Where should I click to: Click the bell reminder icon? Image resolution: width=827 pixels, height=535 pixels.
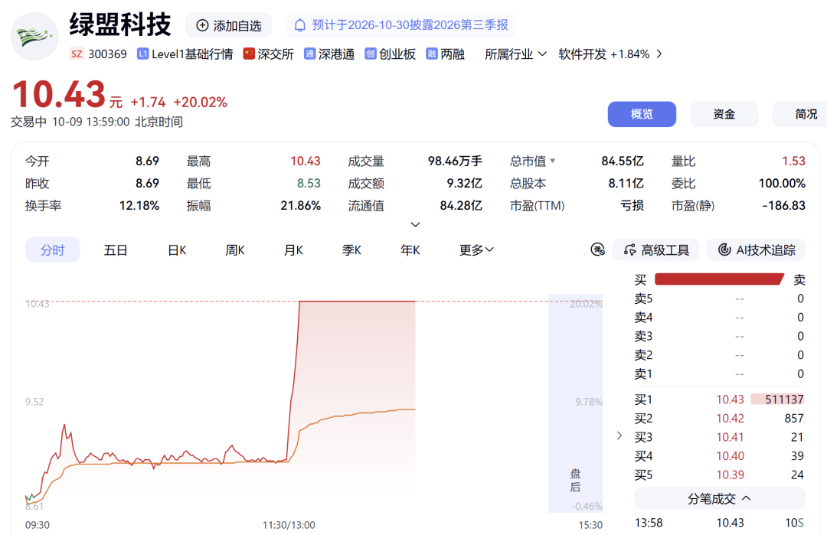tap(299, 25)
